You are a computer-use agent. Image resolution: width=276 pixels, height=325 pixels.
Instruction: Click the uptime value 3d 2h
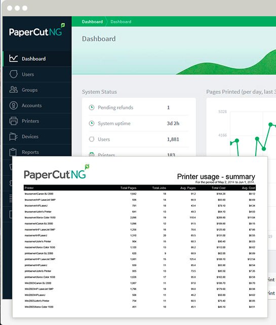point(173,123)
